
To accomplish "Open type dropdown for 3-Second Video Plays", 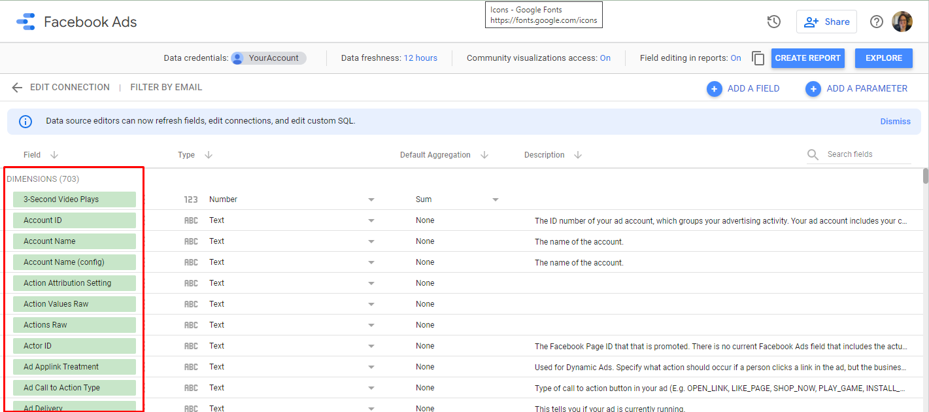I will click(x=371, y=199).
